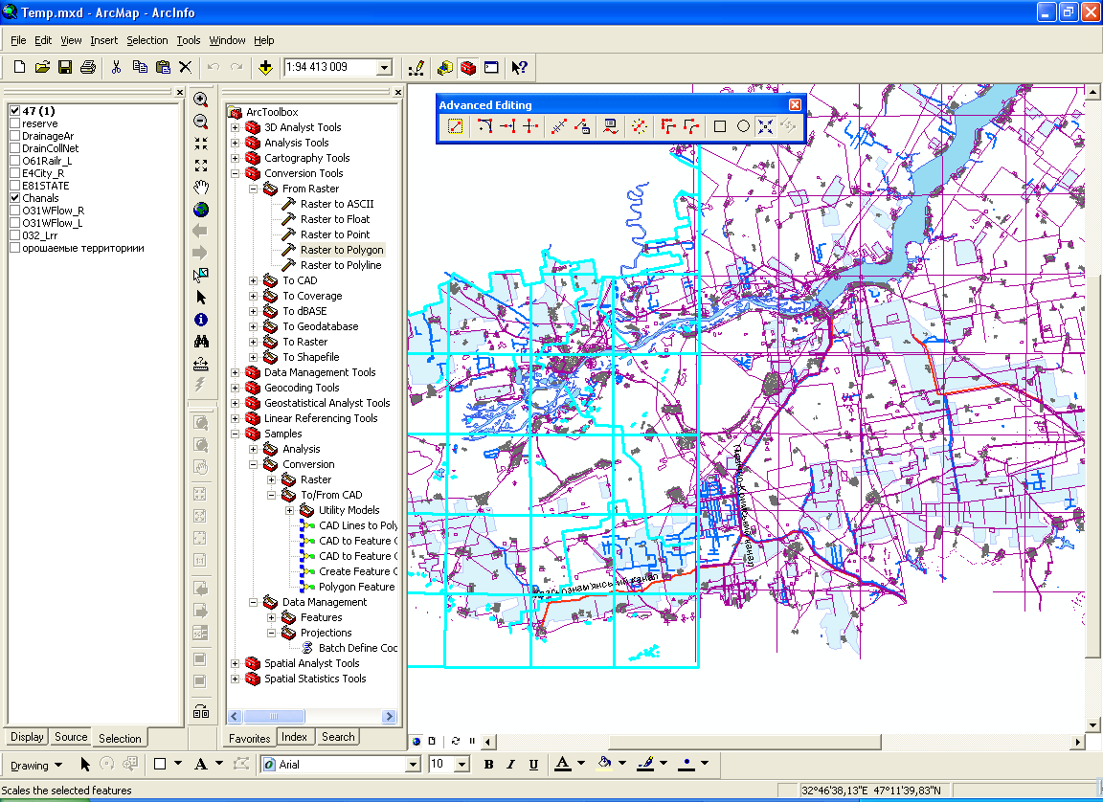Image resolution: width=1103 pixels, height=802 pixels.
Task: Select the Identify info tool
Action: coord(200,320)
